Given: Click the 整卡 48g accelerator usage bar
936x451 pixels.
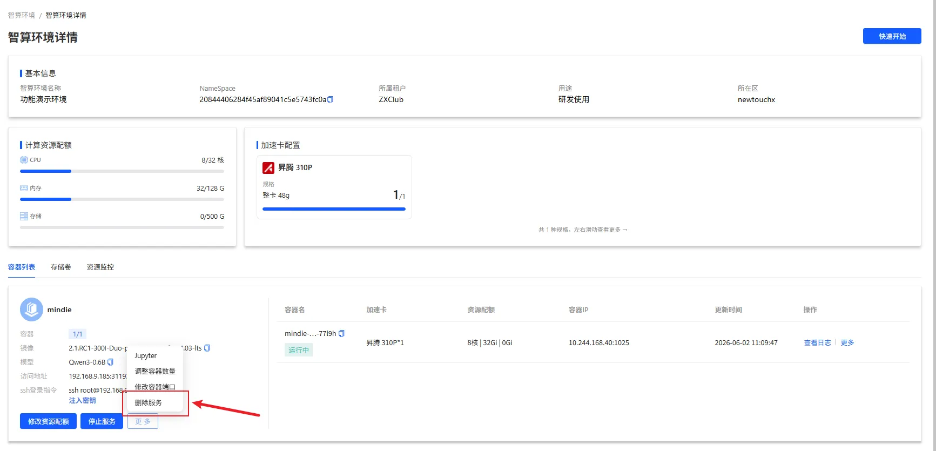Looking at the screenshot, I should point(334,209).
